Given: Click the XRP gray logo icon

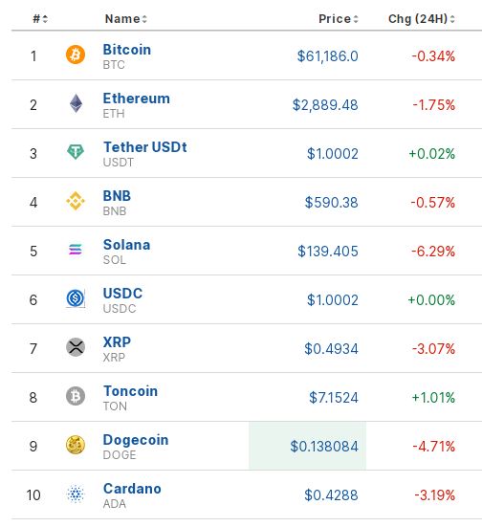Looking at the screenshot, I should [x=76, y=347].
